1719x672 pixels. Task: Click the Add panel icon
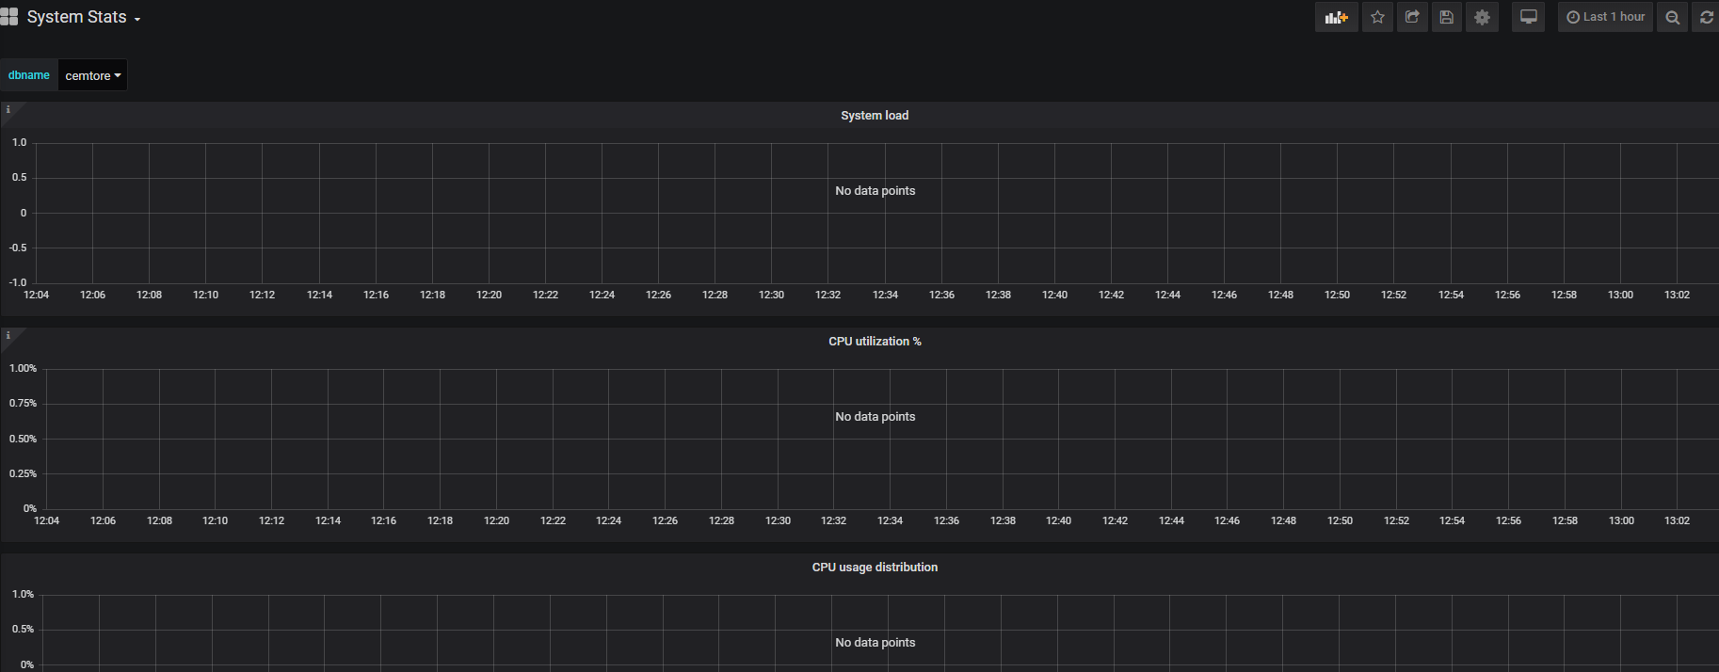tap(1336, 17)
